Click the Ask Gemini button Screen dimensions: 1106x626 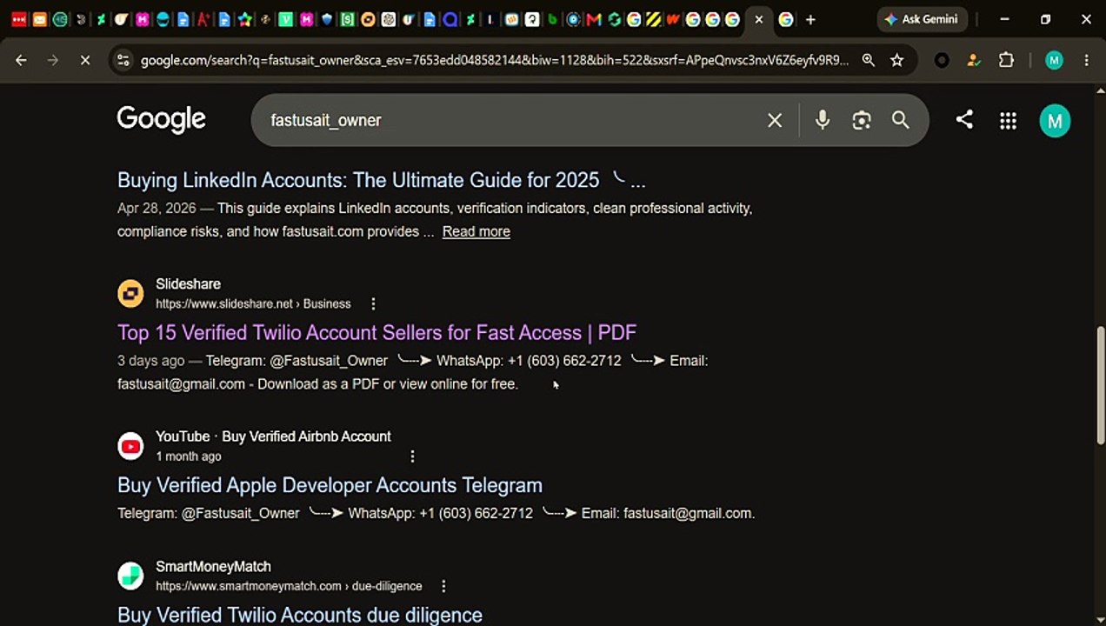922,19
